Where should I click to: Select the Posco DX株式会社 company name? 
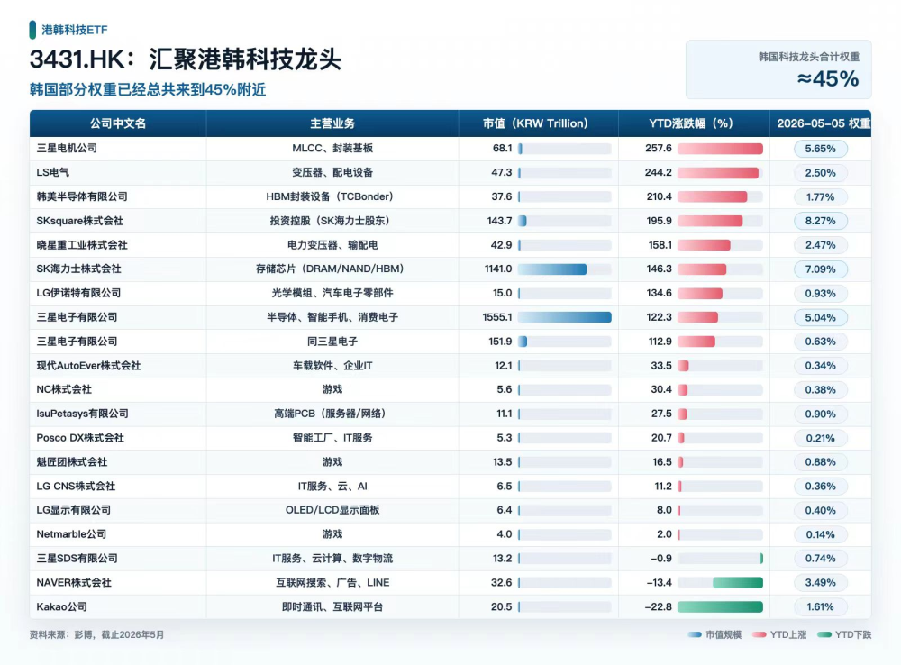(x=80, y=437)
